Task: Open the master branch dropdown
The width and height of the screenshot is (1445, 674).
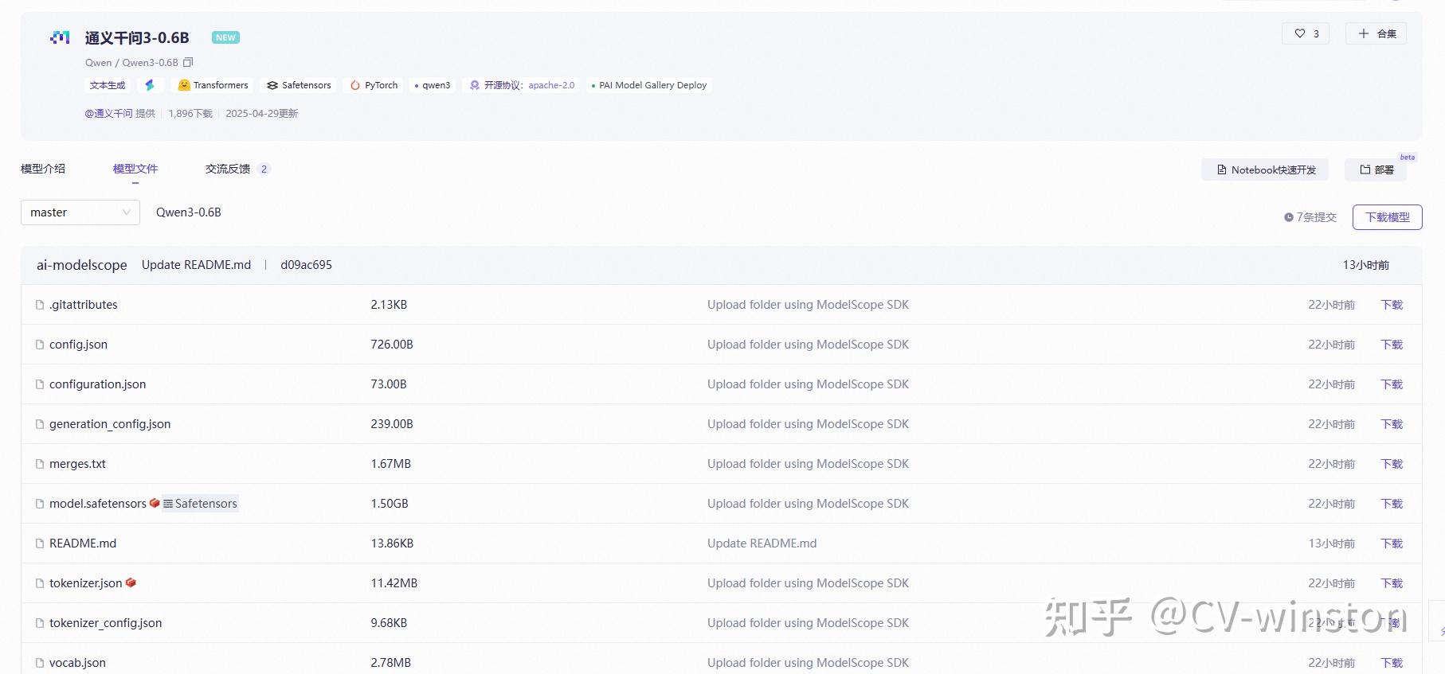Action: coord(80,212)
